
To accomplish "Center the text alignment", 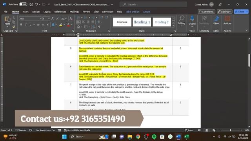I will pyautogui.click(x=83, y=22).
